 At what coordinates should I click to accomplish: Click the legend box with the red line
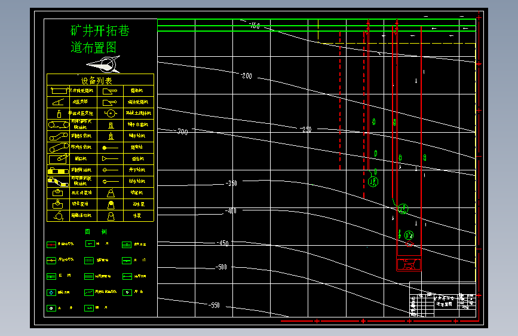click(x=51, y=245)
